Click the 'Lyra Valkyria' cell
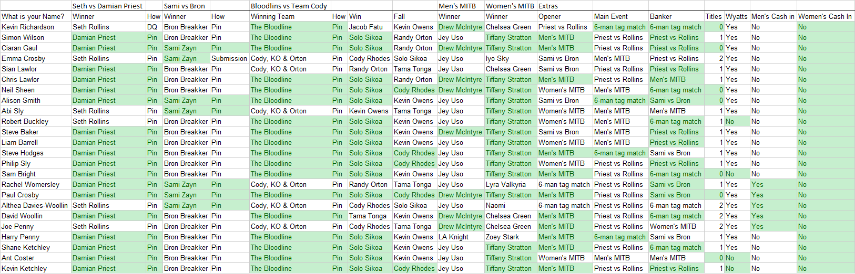The width and height of the screenshot is (855, 274). click(x=506, y=184)
